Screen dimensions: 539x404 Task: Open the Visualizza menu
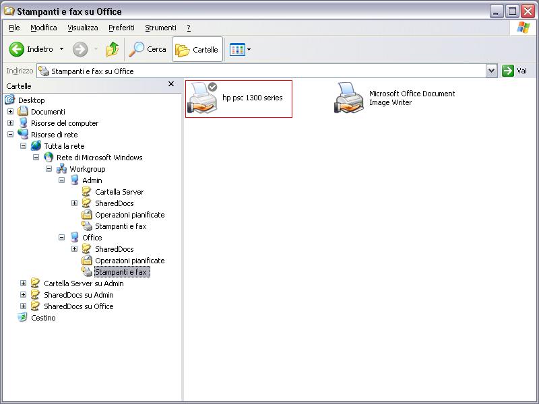click(x=82, y=28)
